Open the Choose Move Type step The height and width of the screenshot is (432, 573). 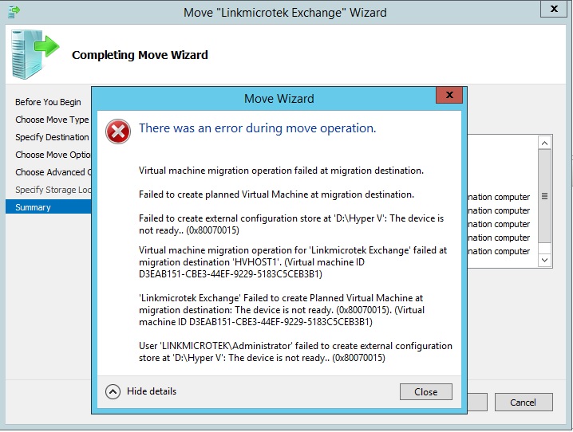tap(52, 120)
